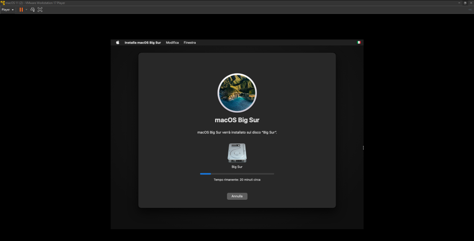Image resolution: width=474 pixels, height=241 pixels.
Task: Click the 'Big Sur' disk label
Action: (237, 167)
